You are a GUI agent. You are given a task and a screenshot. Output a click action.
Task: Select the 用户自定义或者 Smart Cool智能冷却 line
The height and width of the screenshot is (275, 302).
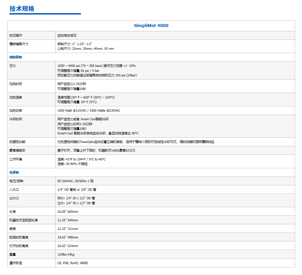pos(83,119)
